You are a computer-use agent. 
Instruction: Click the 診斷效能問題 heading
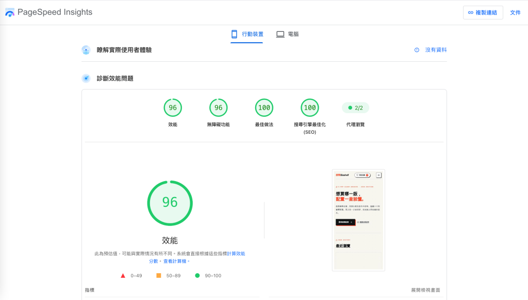115,78
